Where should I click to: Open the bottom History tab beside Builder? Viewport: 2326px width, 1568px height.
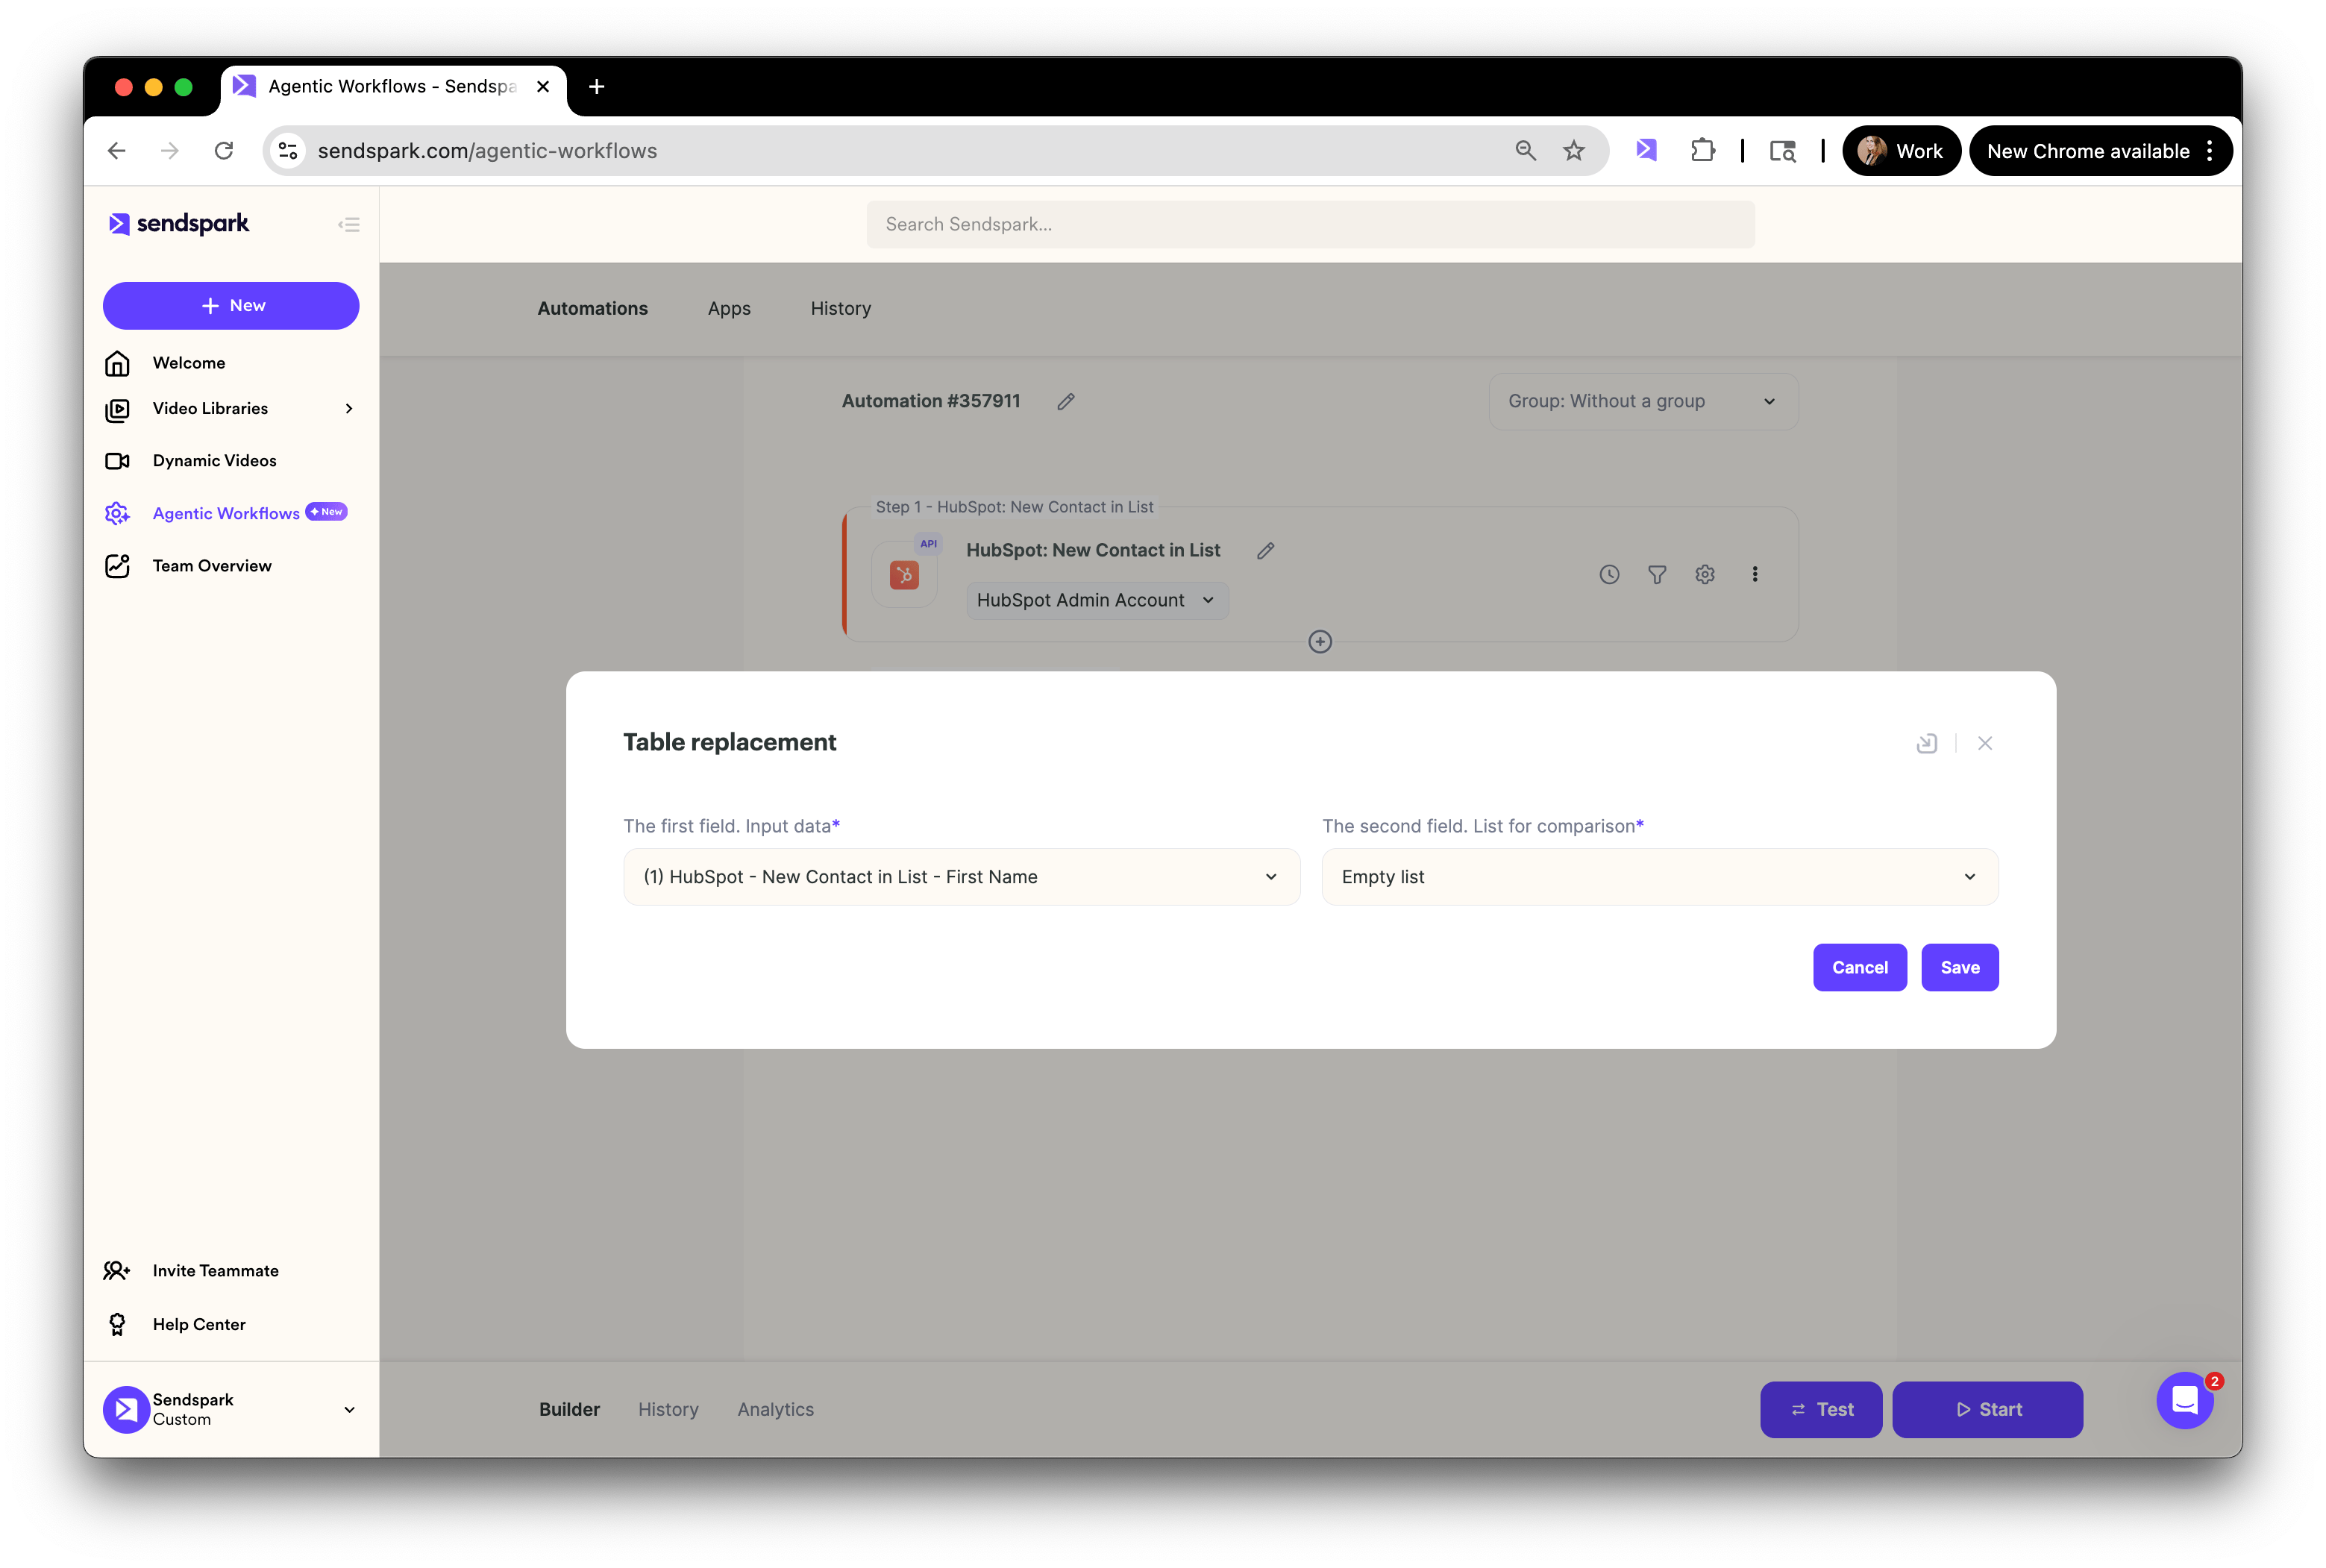(668, 1409)
